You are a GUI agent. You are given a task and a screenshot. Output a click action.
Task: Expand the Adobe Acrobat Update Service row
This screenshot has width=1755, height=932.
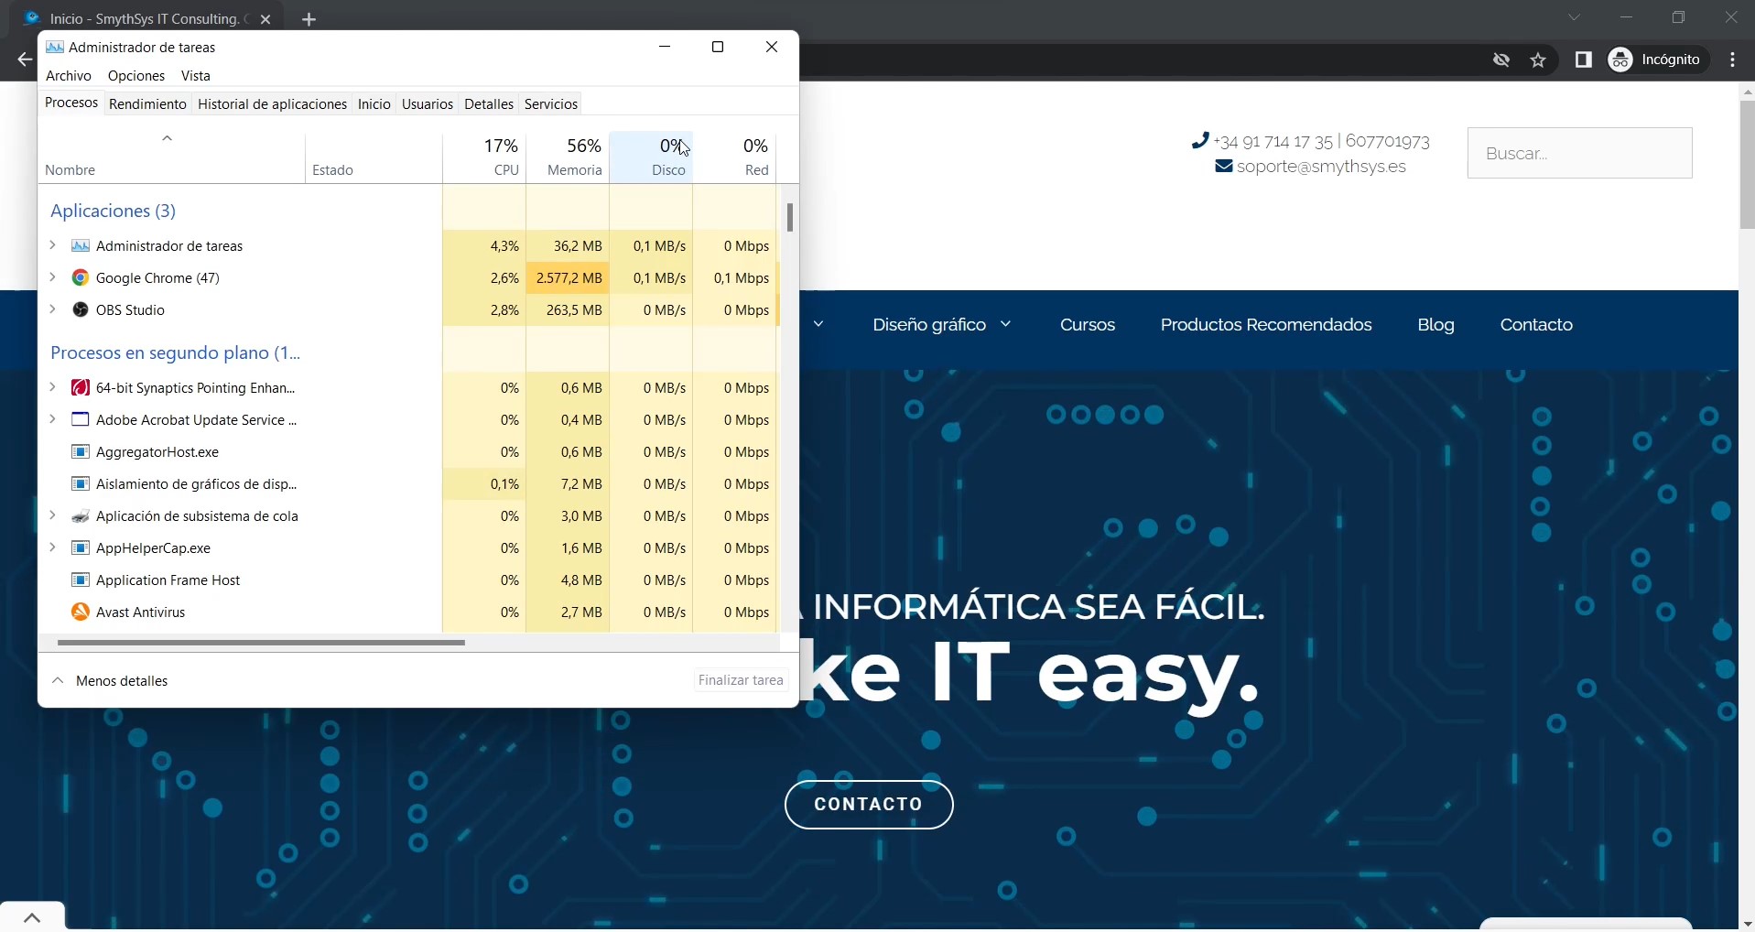point(52,419)
